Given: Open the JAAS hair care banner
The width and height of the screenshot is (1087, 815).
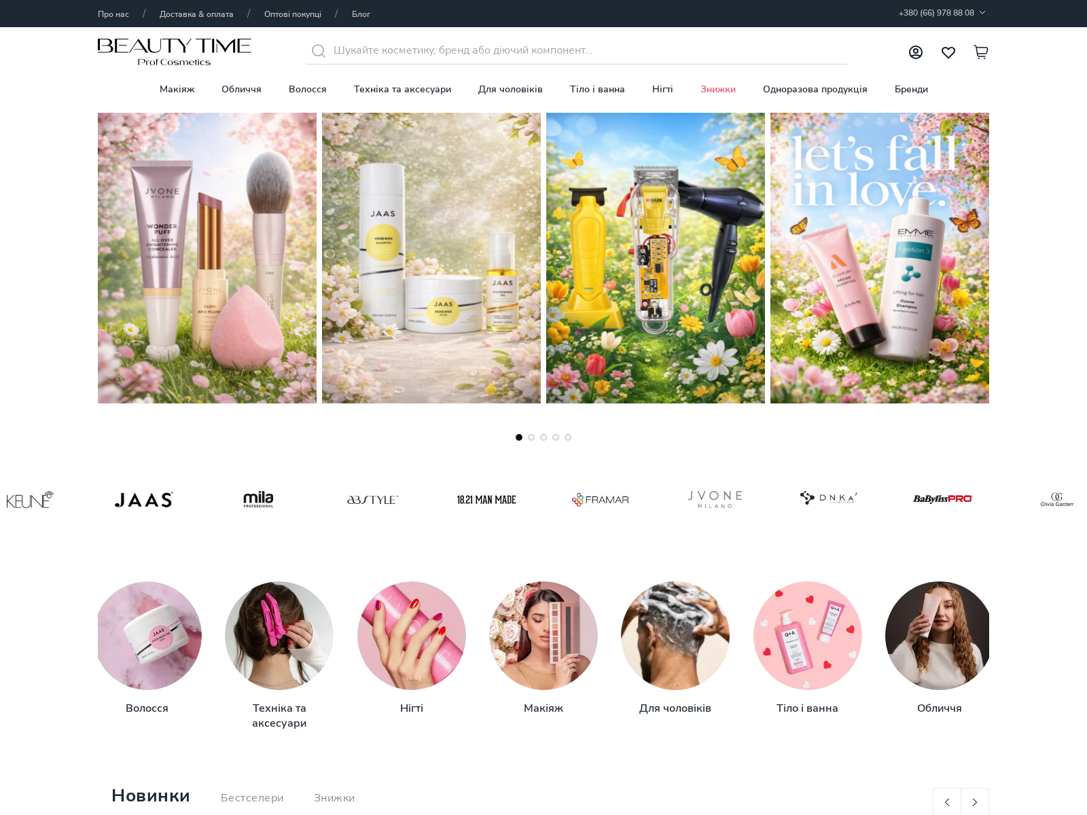Looking at the screenshot, I should coord(431,258).
